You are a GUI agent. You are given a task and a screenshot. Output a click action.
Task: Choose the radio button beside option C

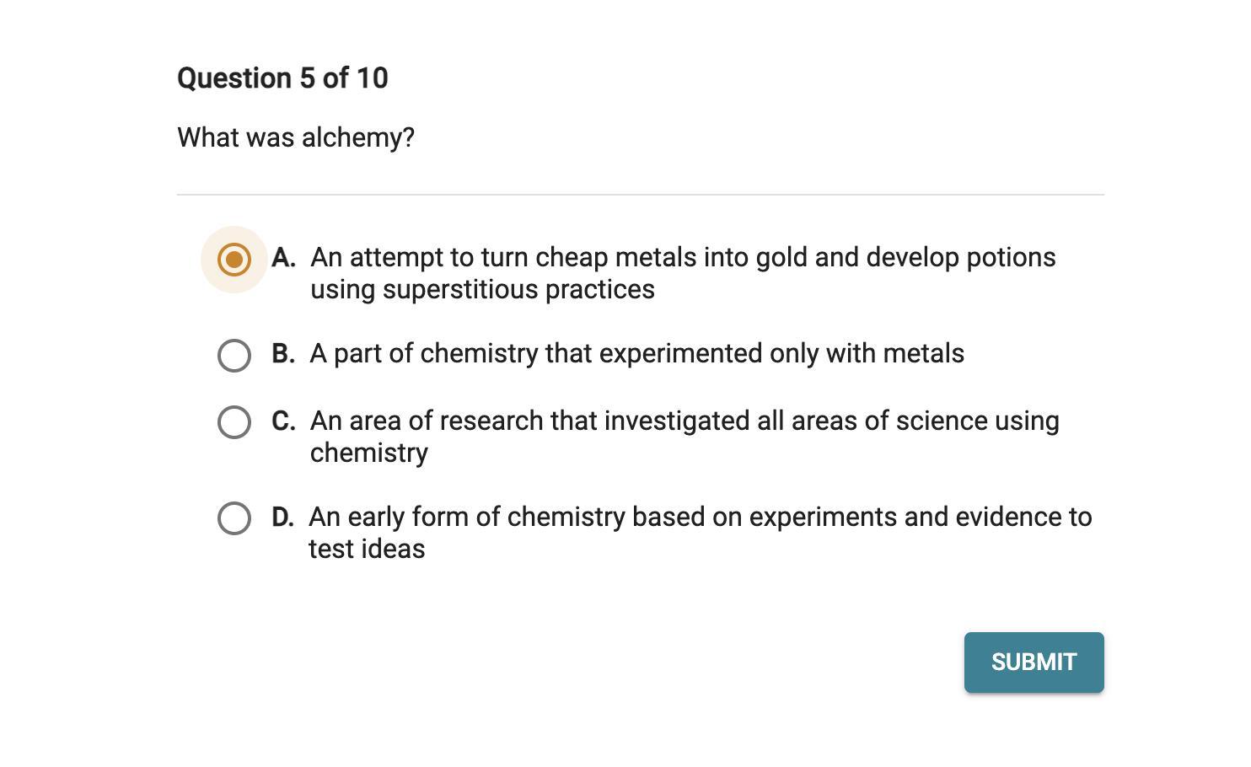pos(234,422)
